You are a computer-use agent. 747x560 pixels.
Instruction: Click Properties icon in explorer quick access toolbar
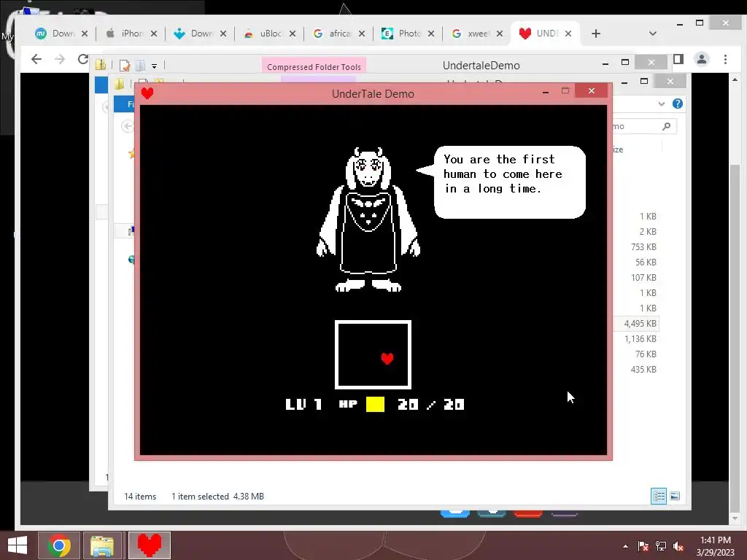(125, 65)
